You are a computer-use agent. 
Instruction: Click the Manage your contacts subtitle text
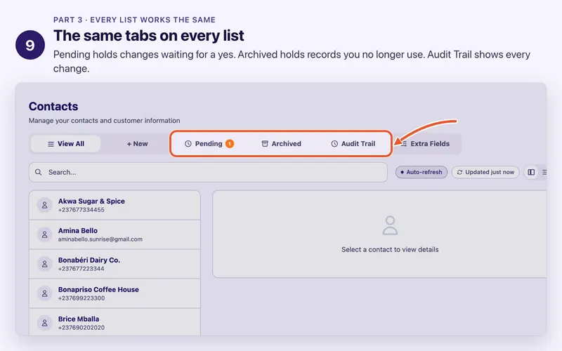click(104, 121)
